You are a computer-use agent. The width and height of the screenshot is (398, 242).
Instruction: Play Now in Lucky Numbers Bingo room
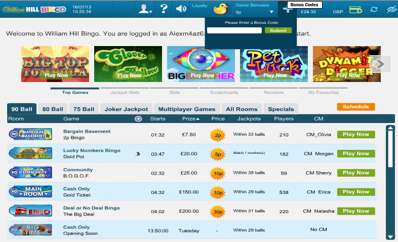(x=356, y=154)
